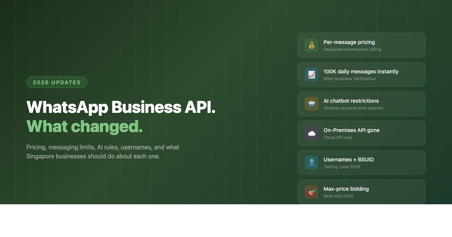Click the robot icon for AI chatbot restrictions
Image resolution: width=452 pixels, height=237 pixels.
coord(312,104)
